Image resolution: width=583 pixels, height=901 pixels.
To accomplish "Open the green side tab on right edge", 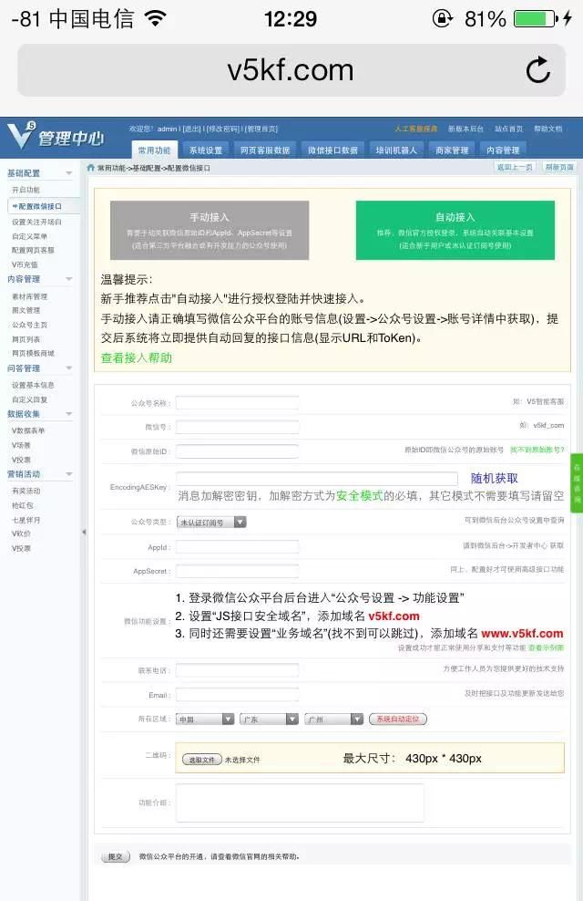I will (x=577, y=483).
